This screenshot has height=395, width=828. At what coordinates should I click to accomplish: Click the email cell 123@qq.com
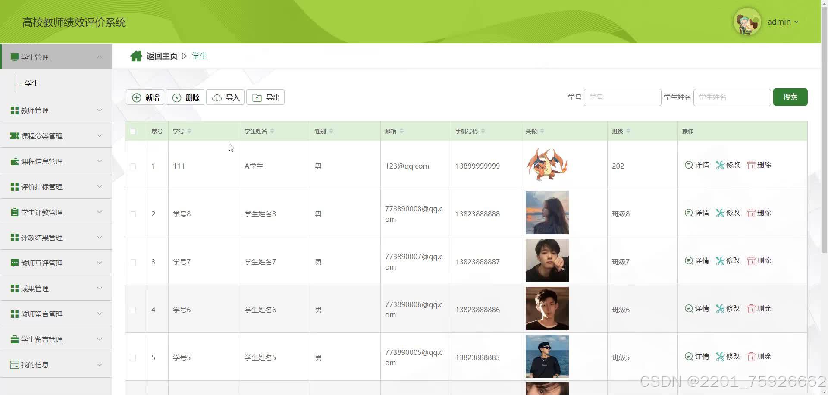[407, 166]
